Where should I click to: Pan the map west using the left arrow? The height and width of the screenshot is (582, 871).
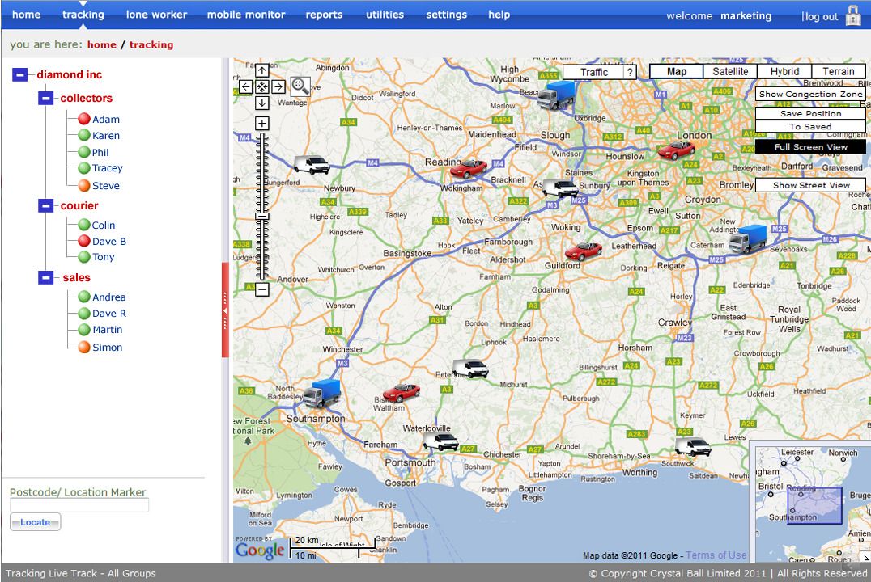tap(246, 86)
